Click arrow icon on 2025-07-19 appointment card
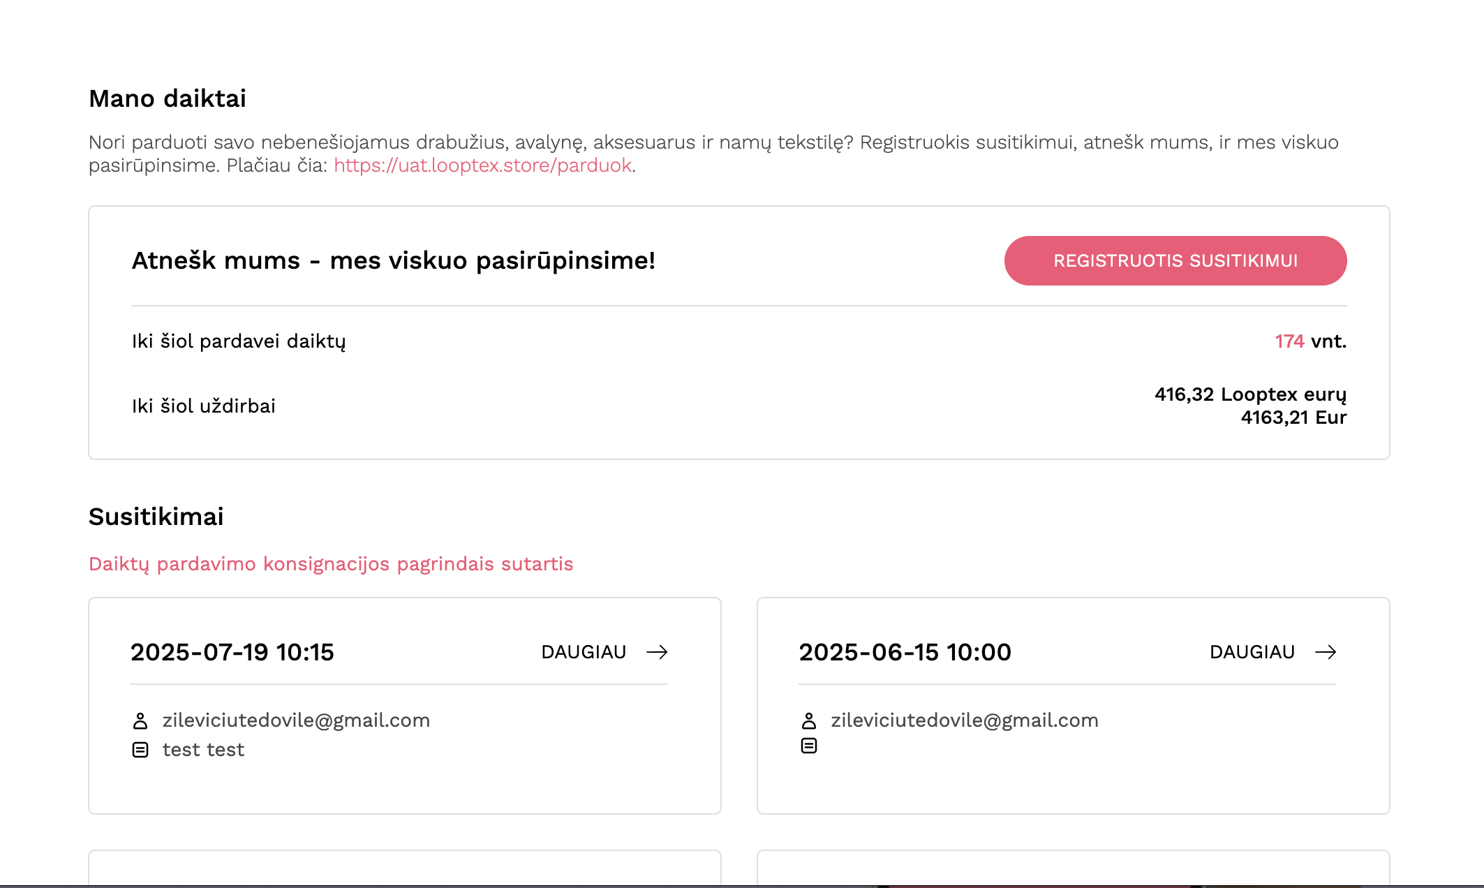Image resolution: width=1484 pixels, height=888 pixels. (657, 652)
